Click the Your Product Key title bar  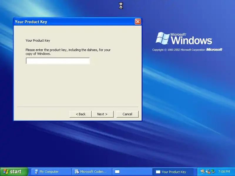point(74,22)
